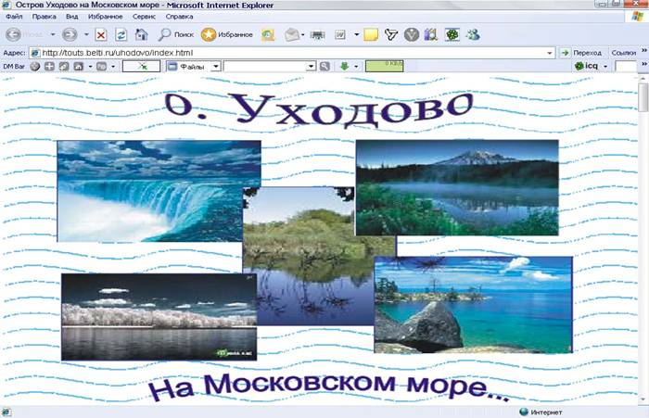Screen dimensions: 649x418
Task: Click the grey round V icon
Action: click(412, 34)
